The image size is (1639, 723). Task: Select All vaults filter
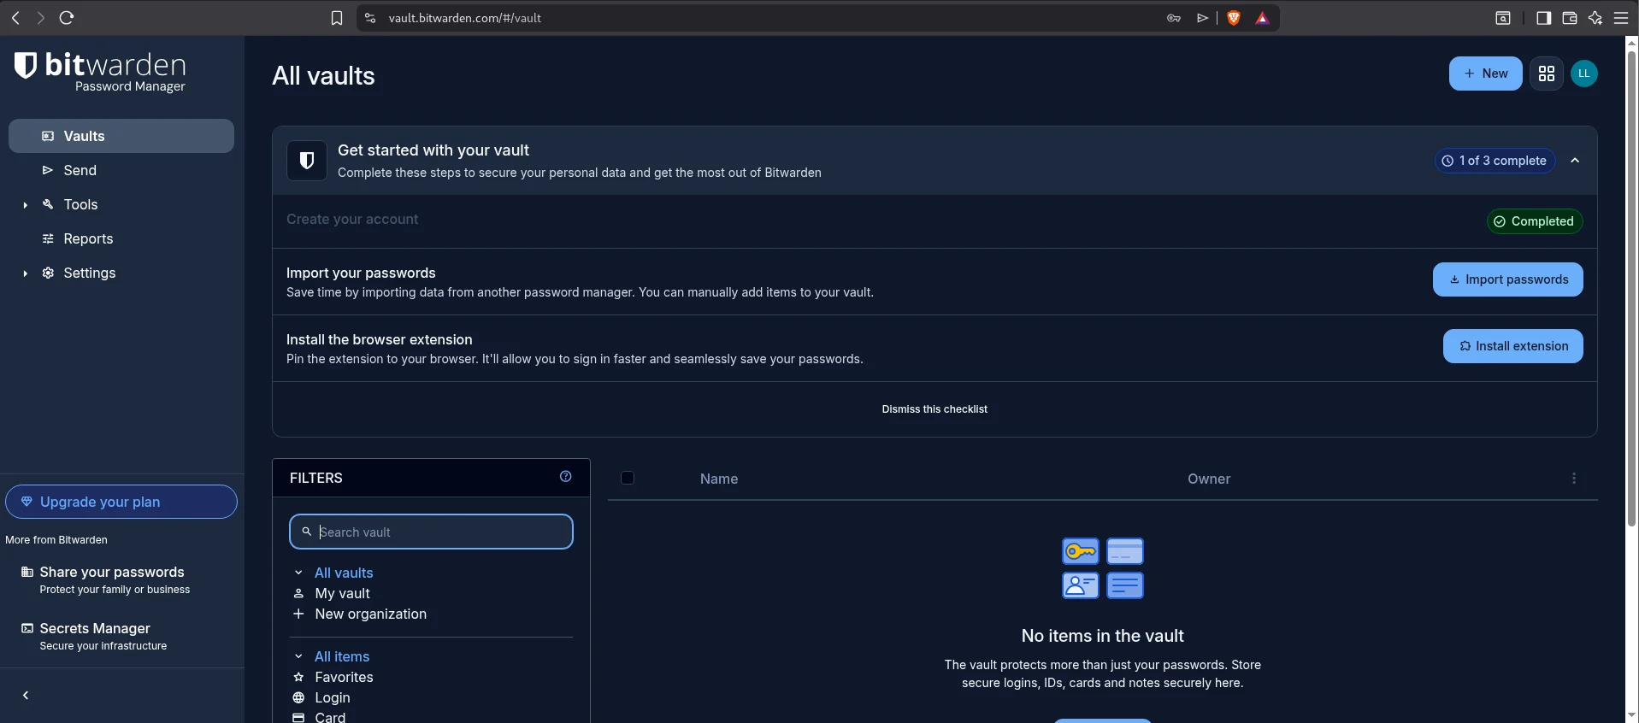(x=344, y=573)
